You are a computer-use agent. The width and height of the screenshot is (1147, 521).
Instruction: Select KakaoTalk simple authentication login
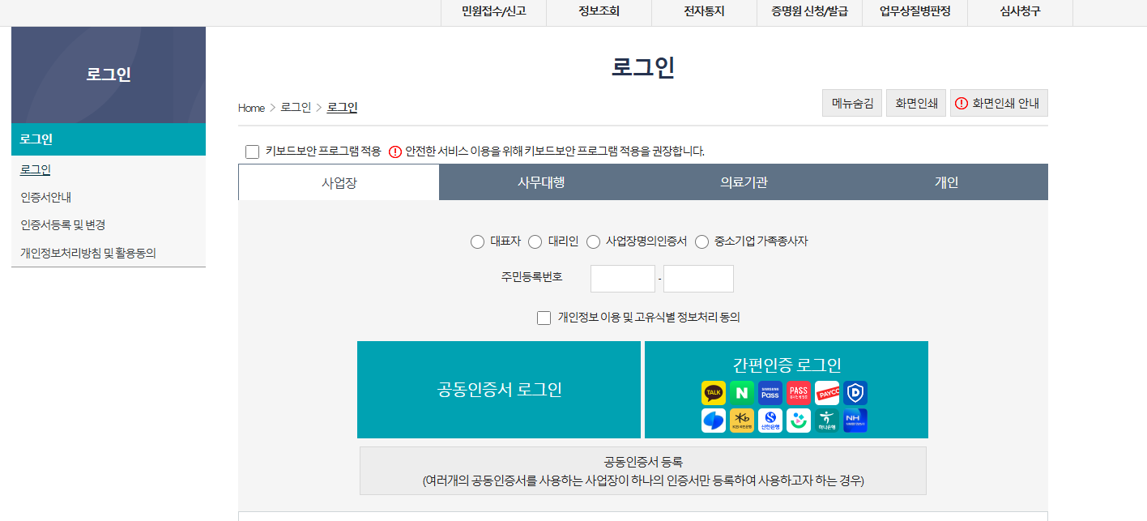click(714, 393)
